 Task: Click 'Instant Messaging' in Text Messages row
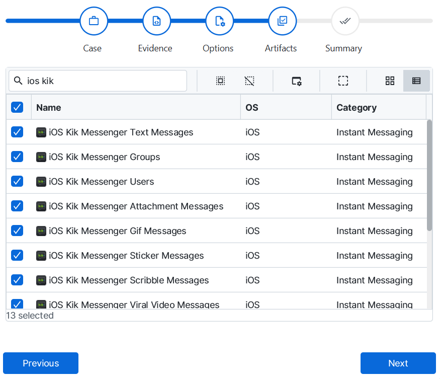coord(375,132)
